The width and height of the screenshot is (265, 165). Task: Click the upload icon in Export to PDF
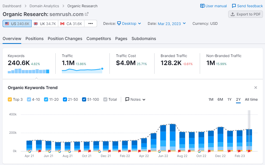[x=233, y=14]
